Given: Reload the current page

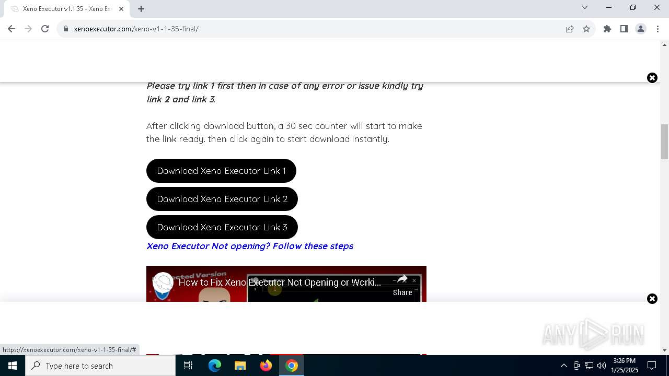Looking at the screenshot, I should tap(45, 29).
